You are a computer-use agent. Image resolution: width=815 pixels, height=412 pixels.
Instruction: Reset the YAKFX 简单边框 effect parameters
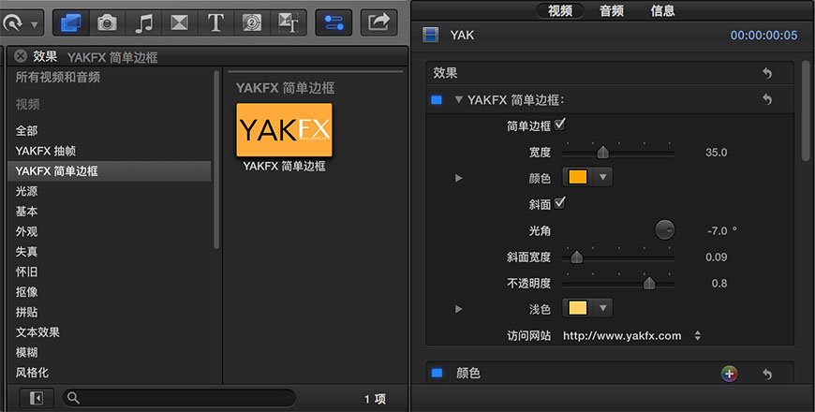coord(767,99)
